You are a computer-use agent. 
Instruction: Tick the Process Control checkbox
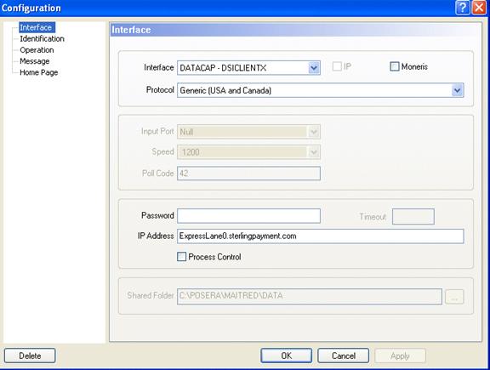coord(181,257)
